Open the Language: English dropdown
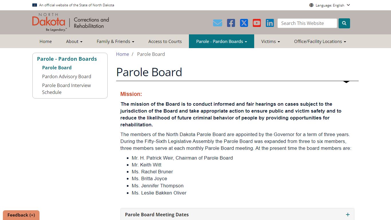Viewport: 391px width, 220px height. [330, 5]
